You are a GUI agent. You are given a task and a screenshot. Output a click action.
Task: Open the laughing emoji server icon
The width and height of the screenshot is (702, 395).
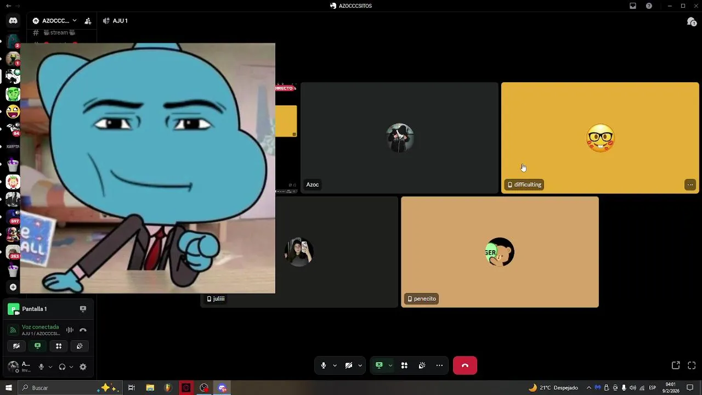pos(13,111)
